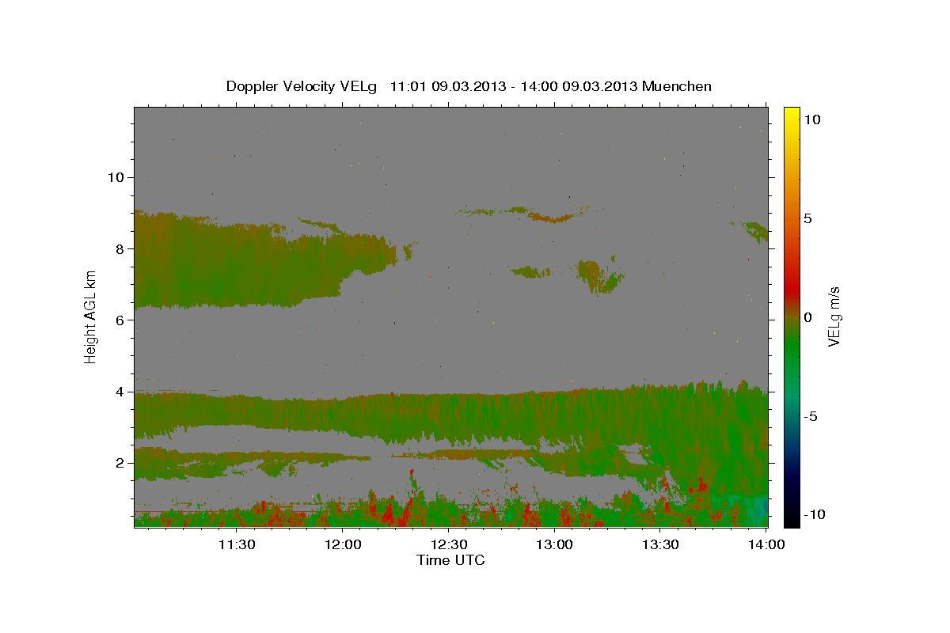Click the 11:30 time axis label

237,544
